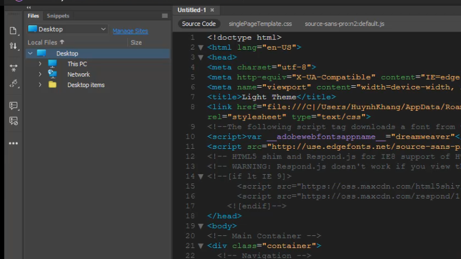Click the format source code icon
This screenshot has height=259, width=461.
pos(13,84)
